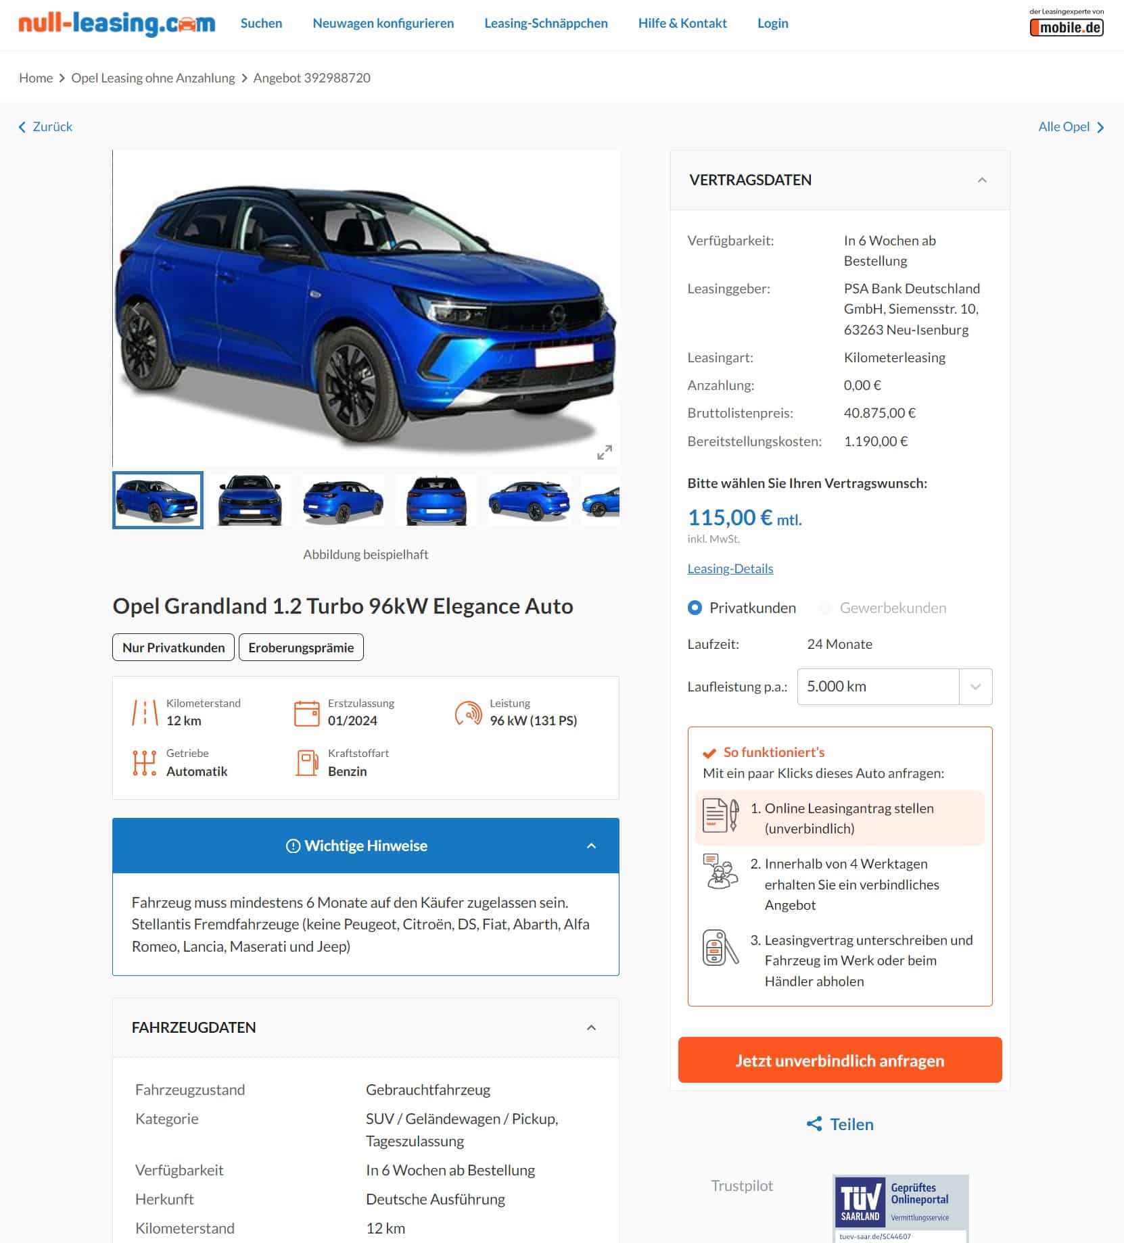Click the previous image arrow on car photo
Screen dimensions: 1124x1243
pos(136,309)
